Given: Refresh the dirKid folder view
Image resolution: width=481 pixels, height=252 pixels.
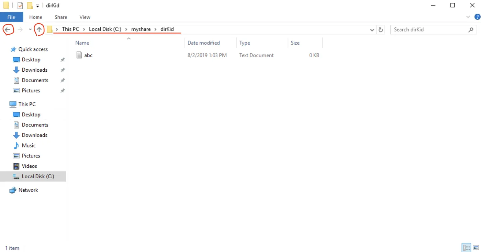Looking at the screenshot, I should pyautogui.click(x=381, y=30).
